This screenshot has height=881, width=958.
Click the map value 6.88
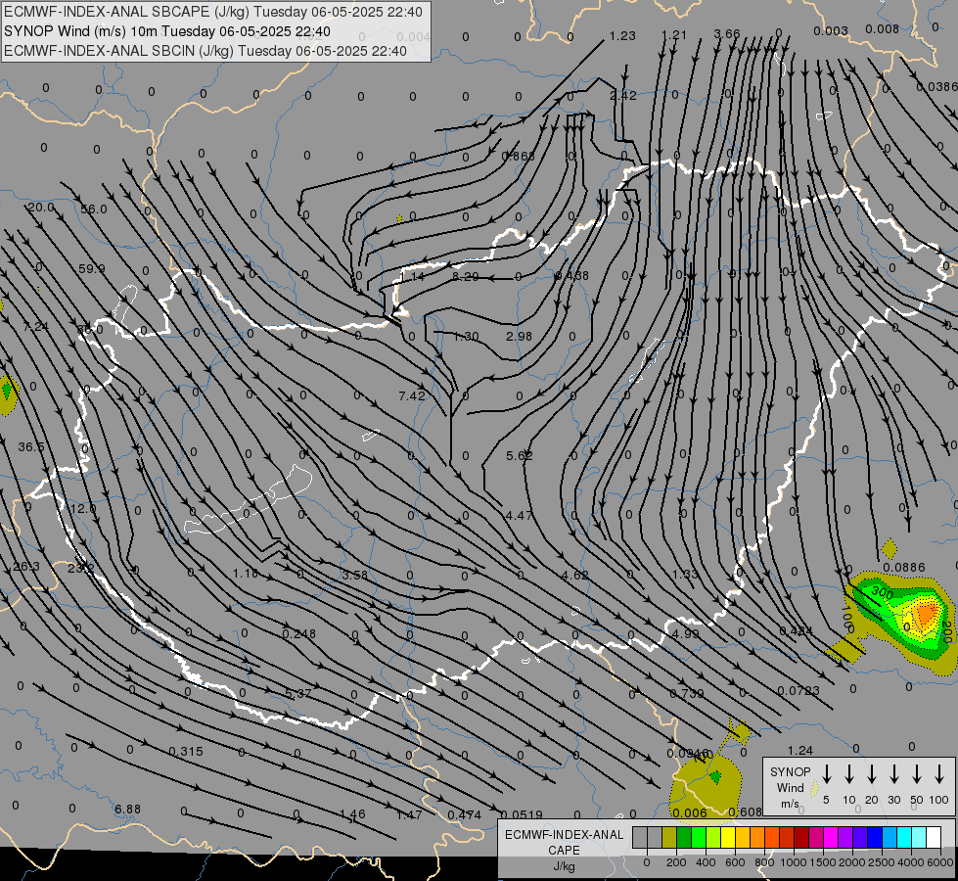127,810
